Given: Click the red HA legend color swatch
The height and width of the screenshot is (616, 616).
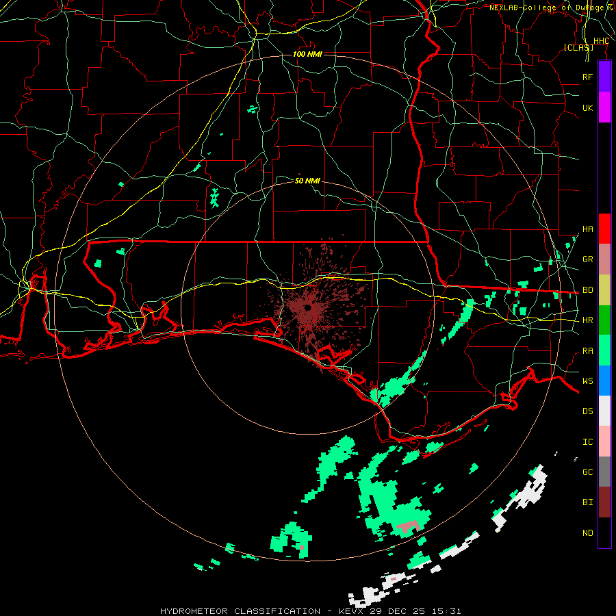Looking at the screenshot, I should 604,229.
